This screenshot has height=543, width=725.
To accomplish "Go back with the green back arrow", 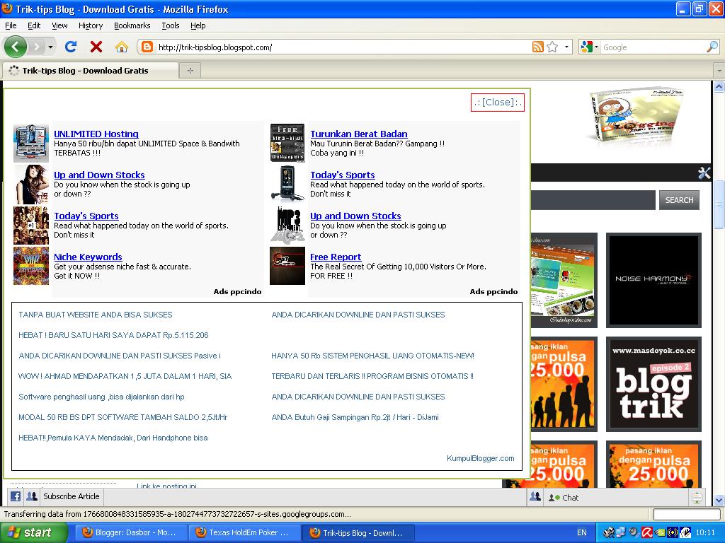I will point(15,47).
